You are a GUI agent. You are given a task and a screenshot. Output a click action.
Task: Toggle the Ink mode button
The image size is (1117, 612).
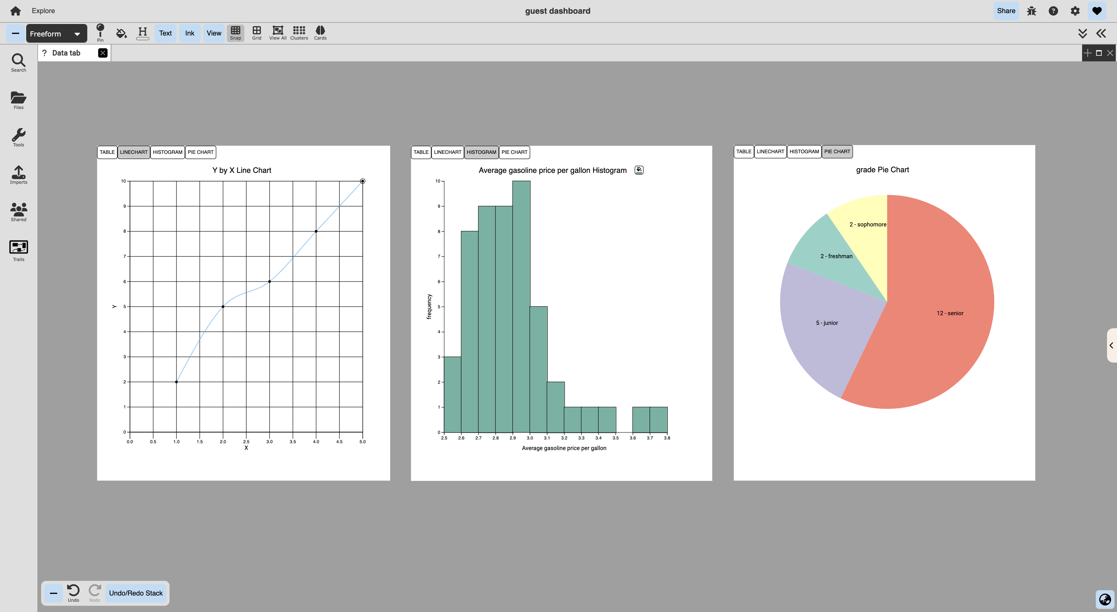(189, 33)
